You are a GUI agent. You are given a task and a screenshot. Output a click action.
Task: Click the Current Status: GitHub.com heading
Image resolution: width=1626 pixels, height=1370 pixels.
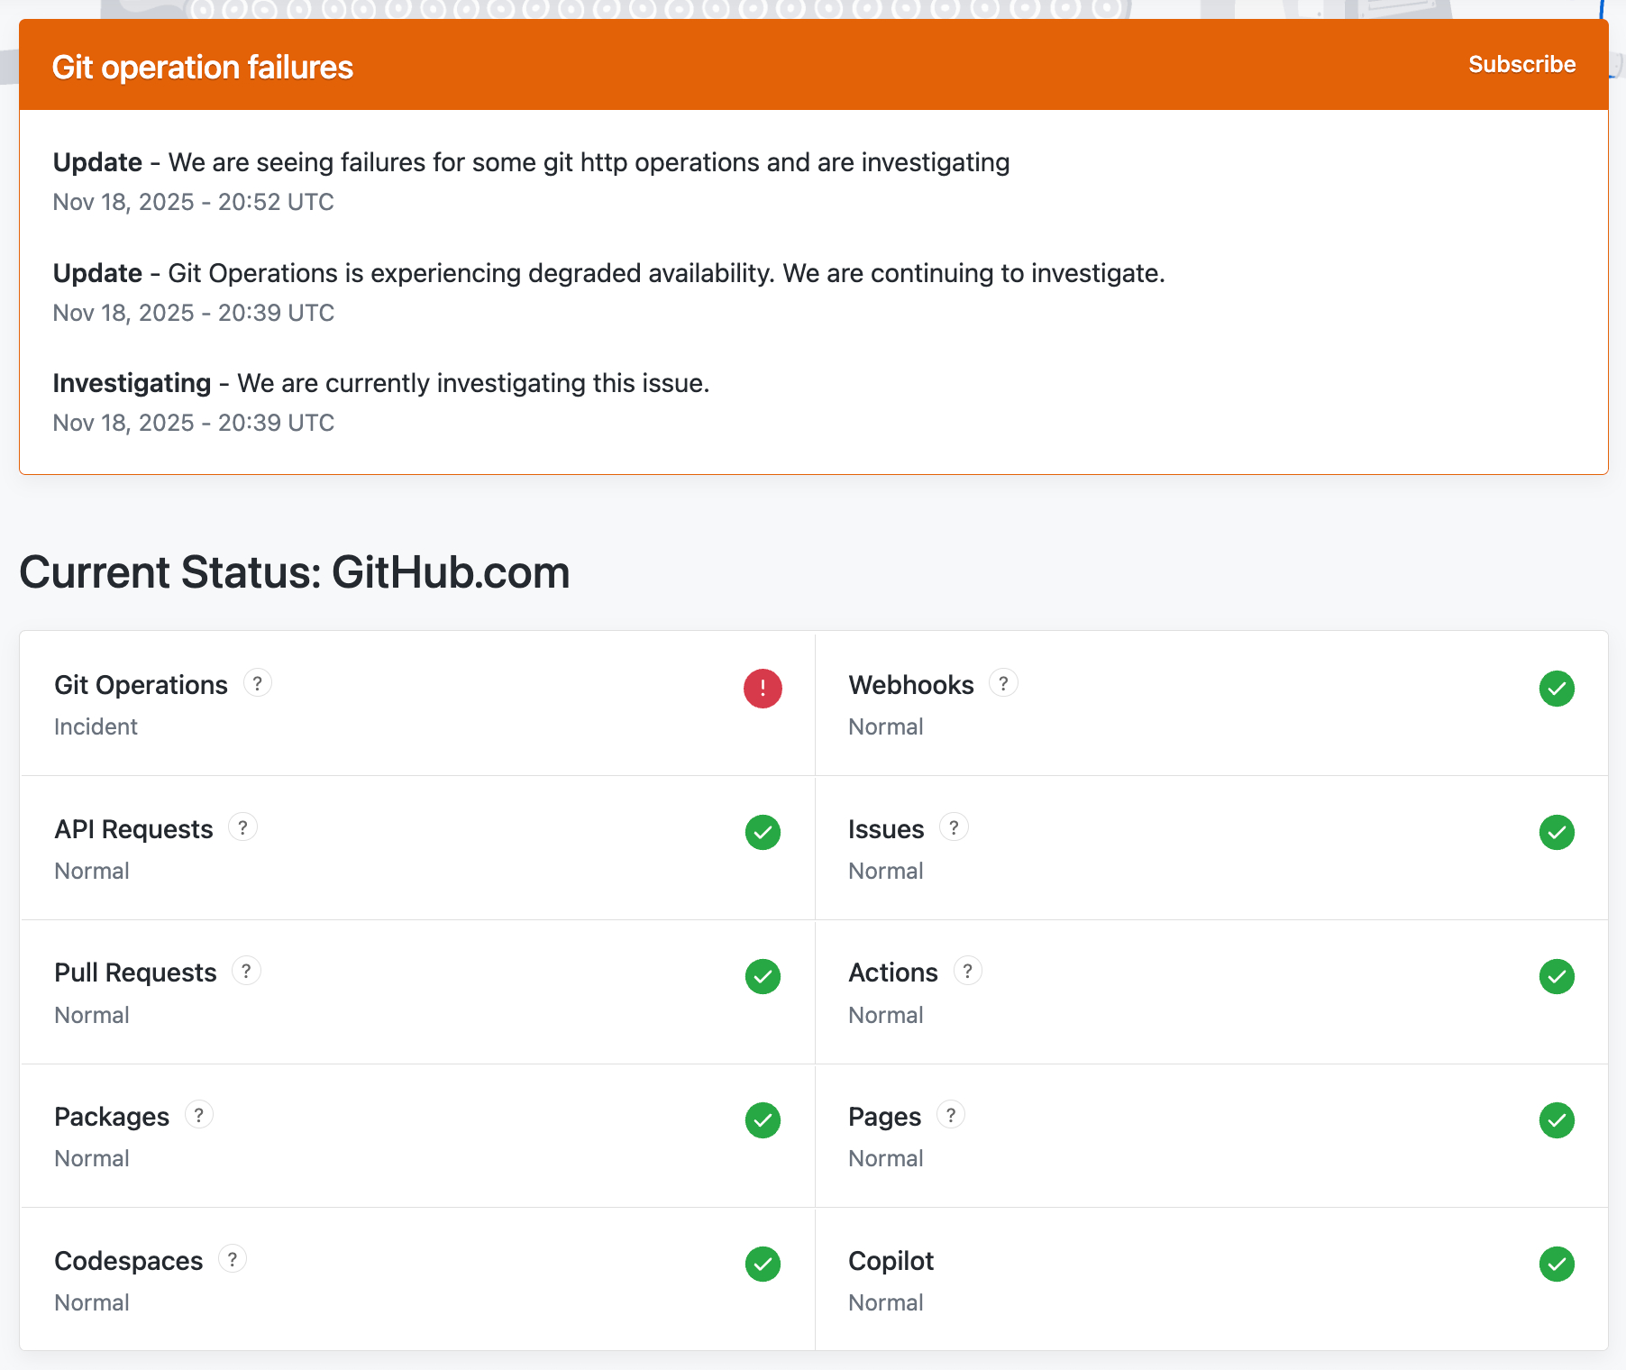coord(295,572)
